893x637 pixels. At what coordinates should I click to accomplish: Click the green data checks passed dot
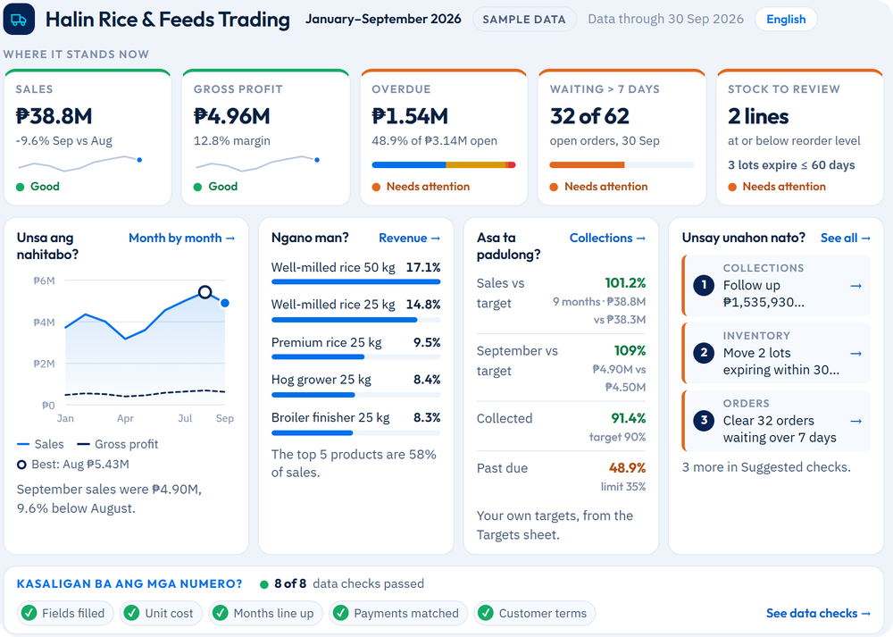(263, 584)
